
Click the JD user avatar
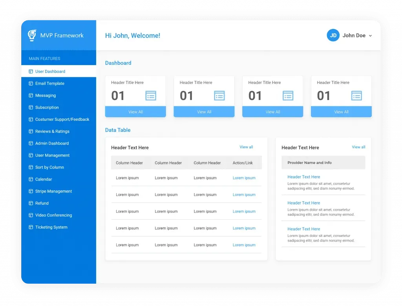333,35
